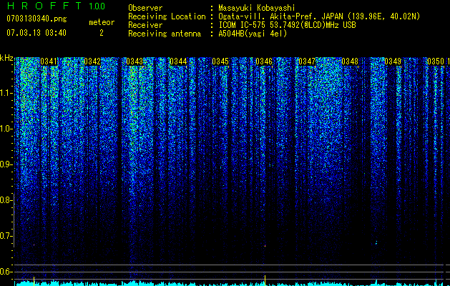
Task: Click the kHz axis unit label
Action: pos(6,58)
